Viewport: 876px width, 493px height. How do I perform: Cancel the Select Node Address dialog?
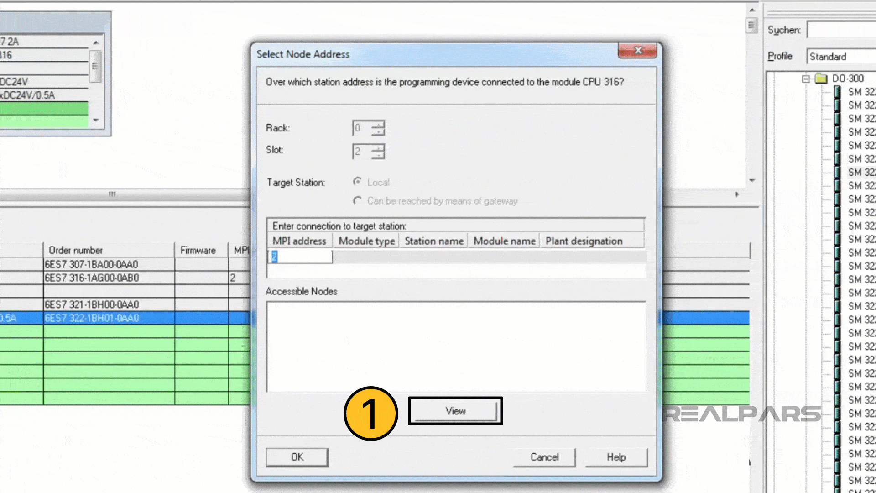[544, 457]
